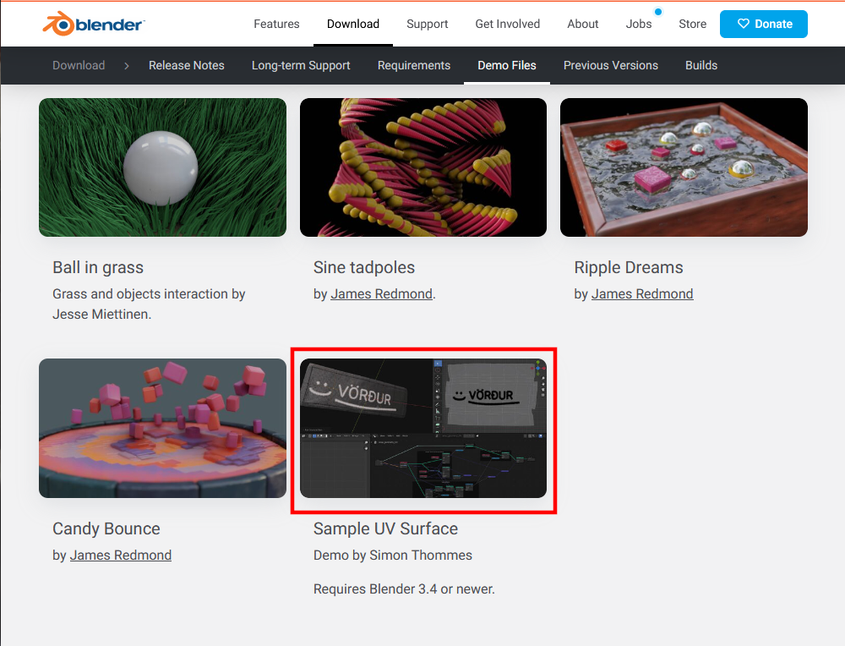The height and width of the screenshot is (646, 845).
Task: Click the Donate button label
Action: point(773,24)
